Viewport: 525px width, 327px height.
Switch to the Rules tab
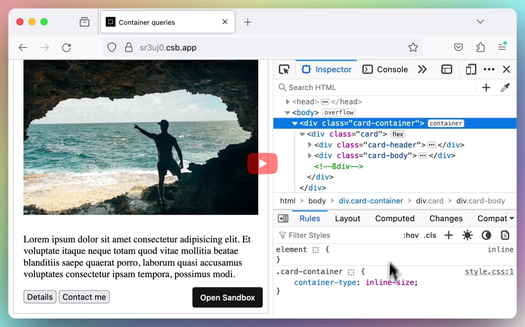[x=310, y=218]
